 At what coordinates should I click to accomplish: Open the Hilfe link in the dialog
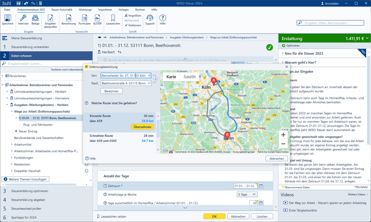coord(91,158)
